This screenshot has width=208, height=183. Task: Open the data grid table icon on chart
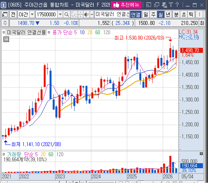click(6, 39)
